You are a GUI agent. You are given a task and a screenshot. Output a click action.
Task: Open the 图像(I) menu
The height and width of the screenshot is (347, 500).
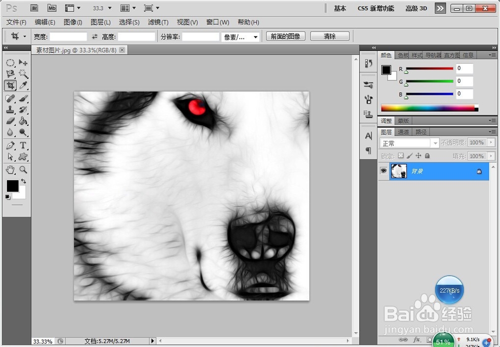[x=72, y=22]
